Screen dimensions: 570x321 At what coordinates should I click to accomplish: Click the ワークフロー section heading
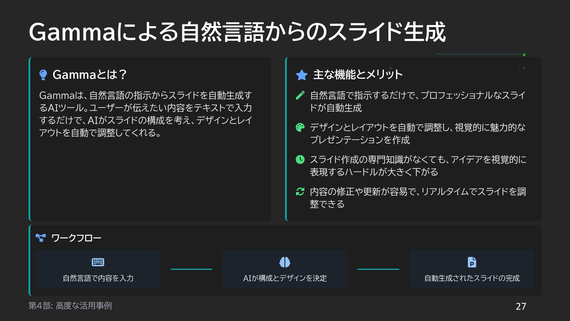click(x=76, y=238)
